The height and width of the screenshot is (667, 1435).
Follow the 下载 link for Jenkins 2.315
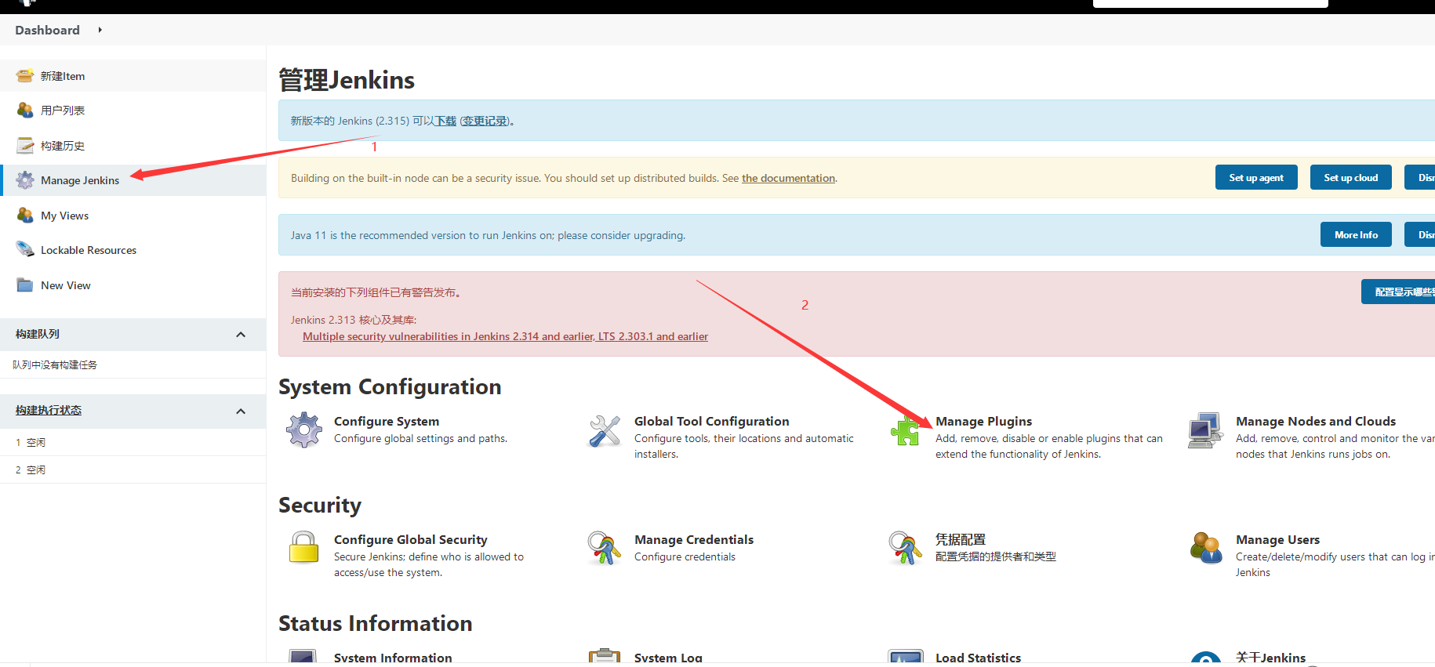click(x=445, y=121)
